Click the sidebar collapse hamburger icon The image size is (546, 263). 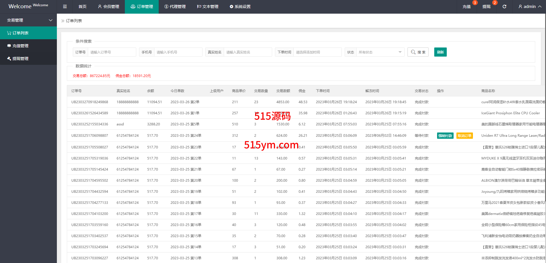[65, 7]
